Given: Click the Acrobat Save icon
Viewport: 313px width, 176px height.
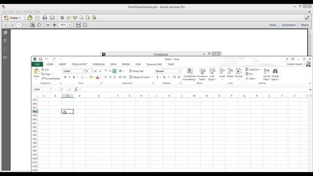Looking at the screenshot, I should (37, 18).
